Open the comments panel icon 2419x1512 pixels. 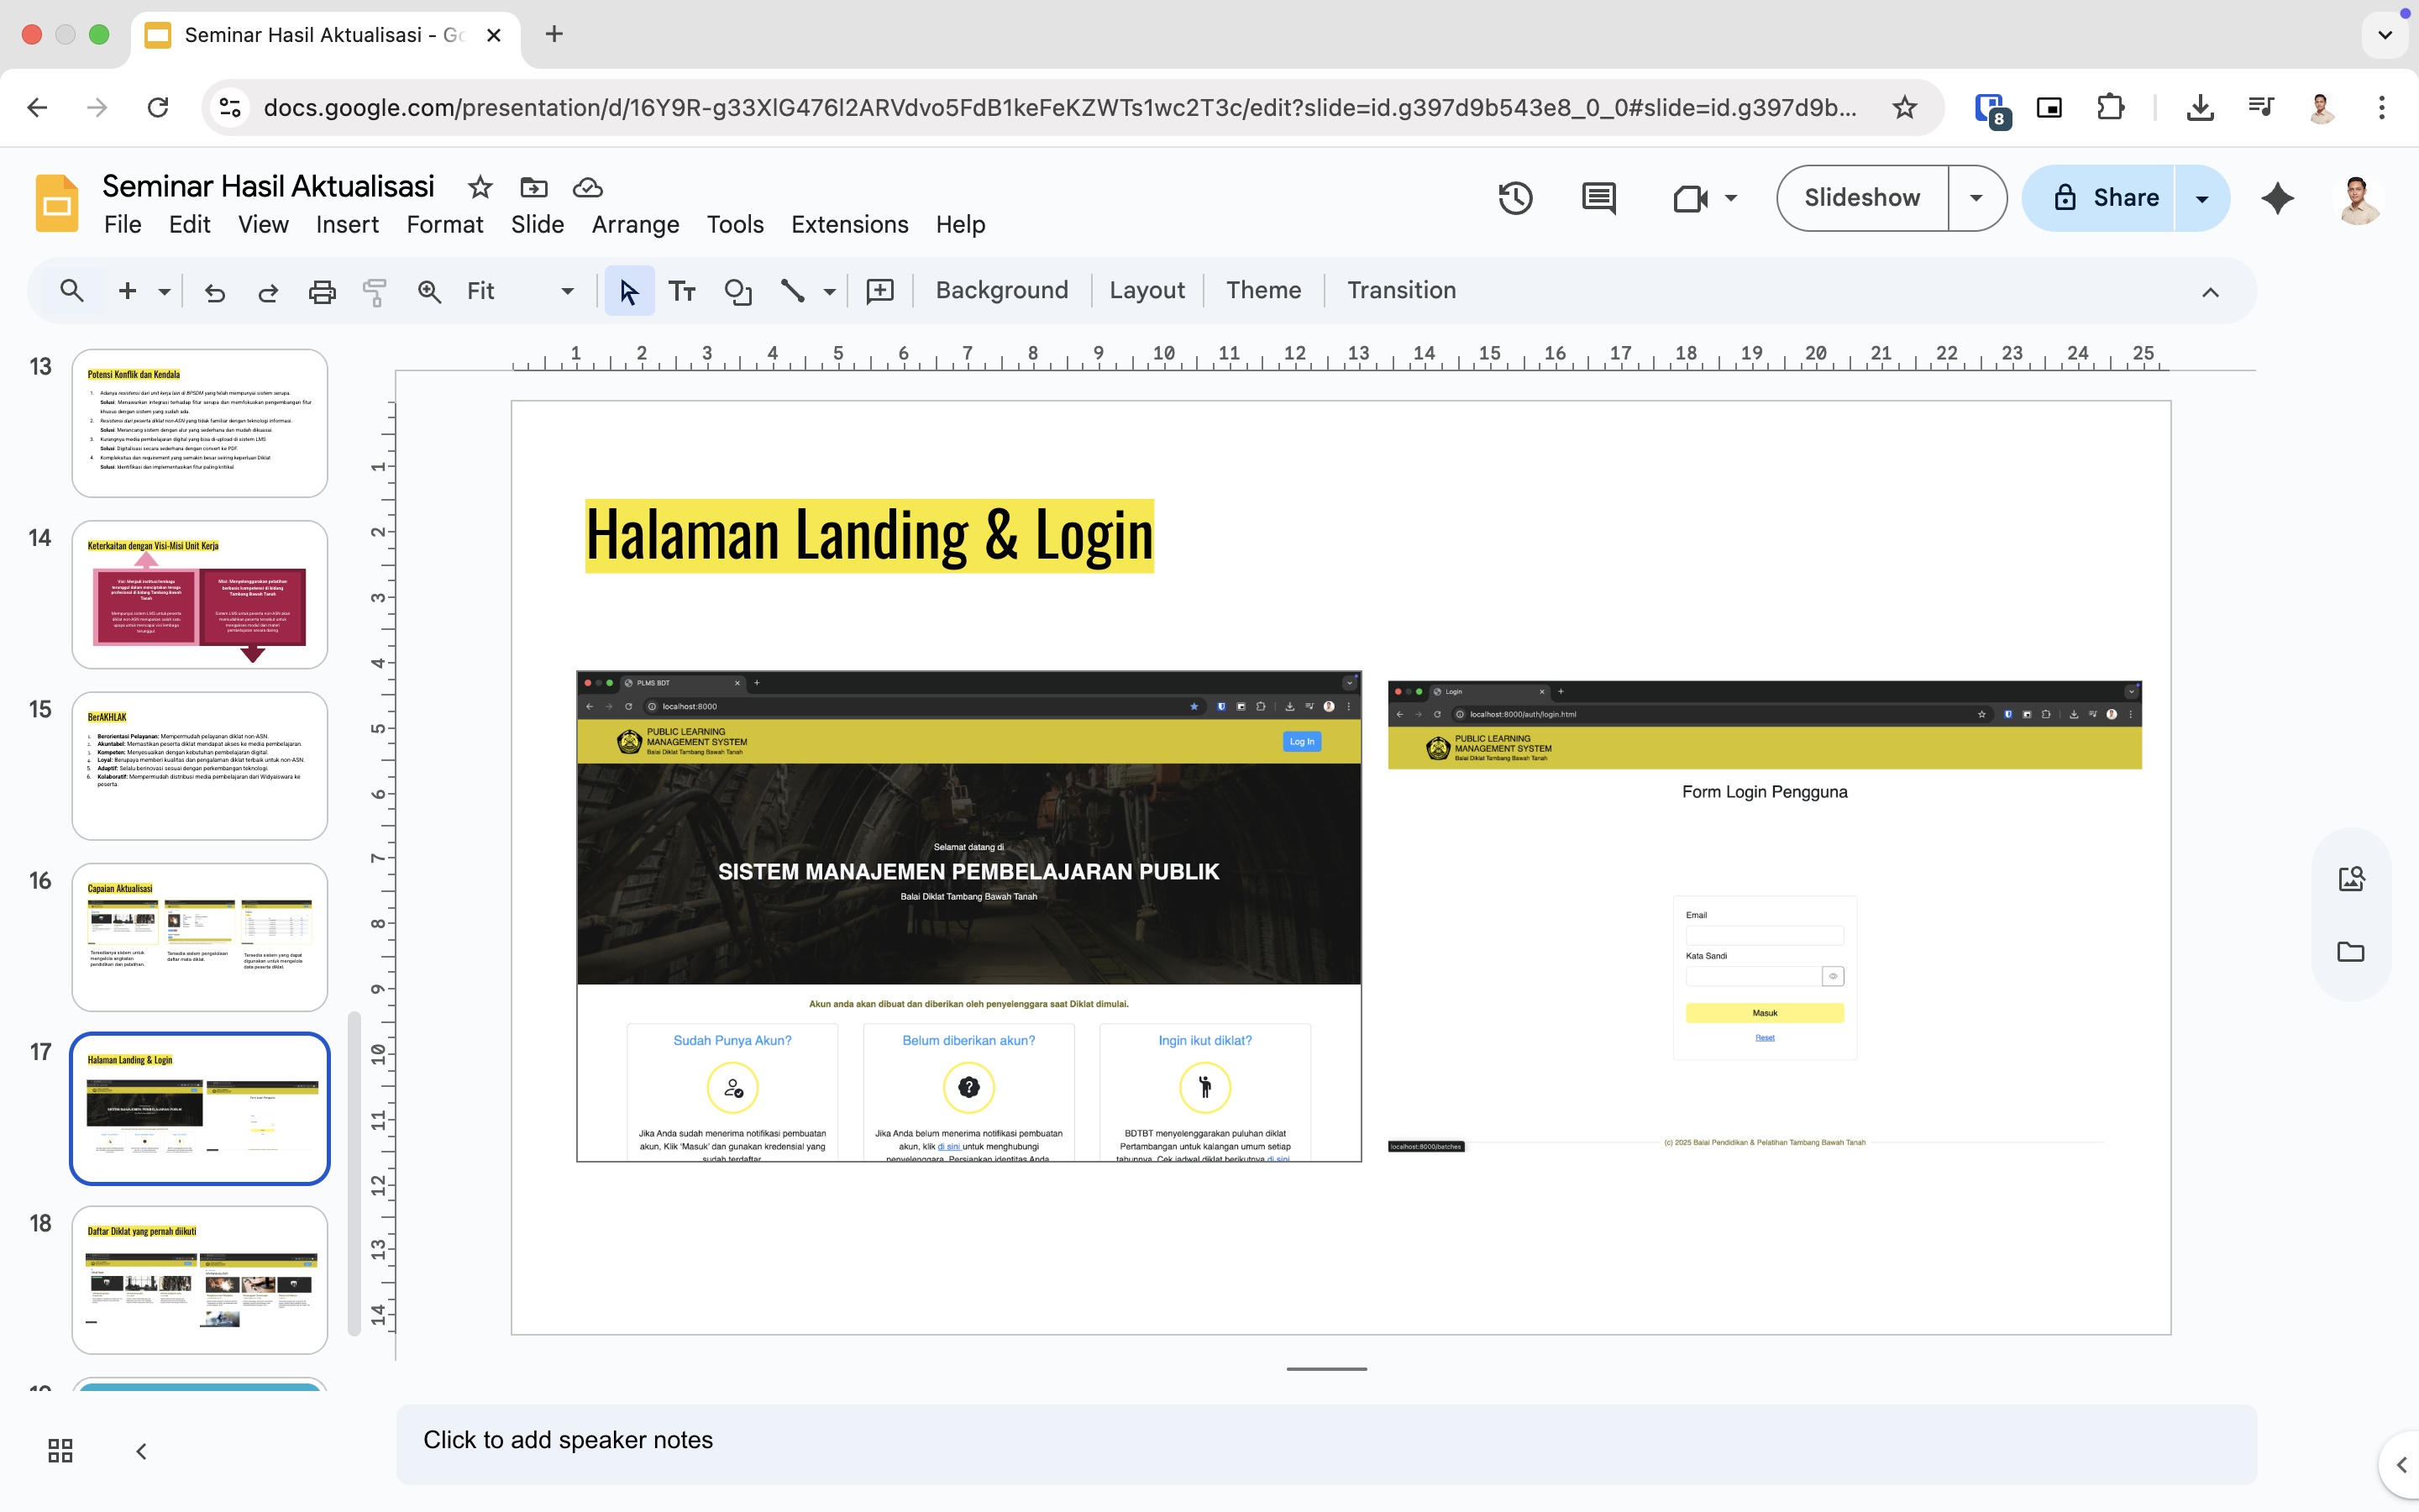coord(1598,198)
